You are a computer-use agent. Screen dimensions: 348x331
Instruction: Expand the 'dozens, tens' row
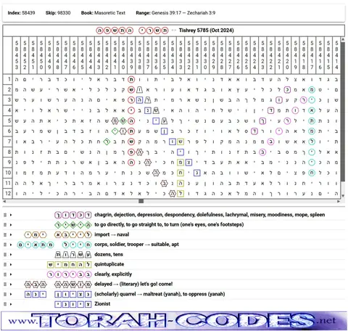pos(11,255)
